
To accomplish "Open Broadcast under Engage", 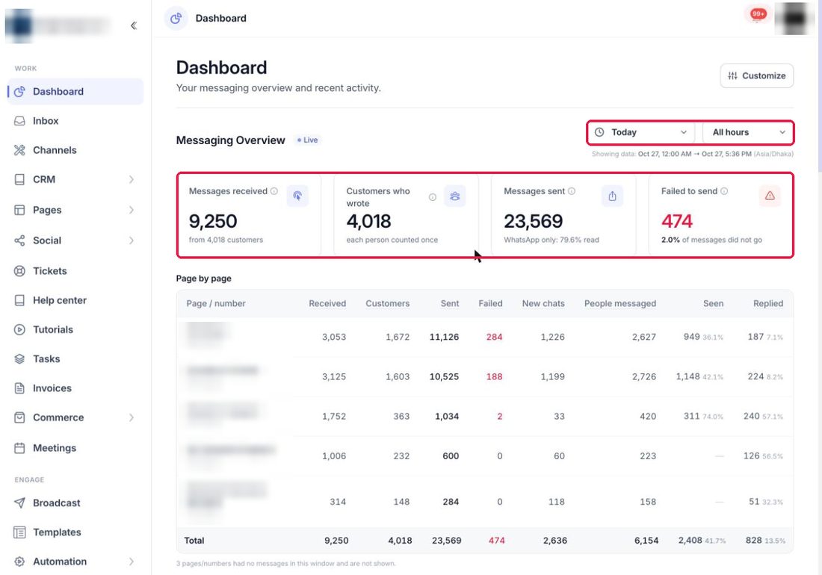I will point(75,503).
